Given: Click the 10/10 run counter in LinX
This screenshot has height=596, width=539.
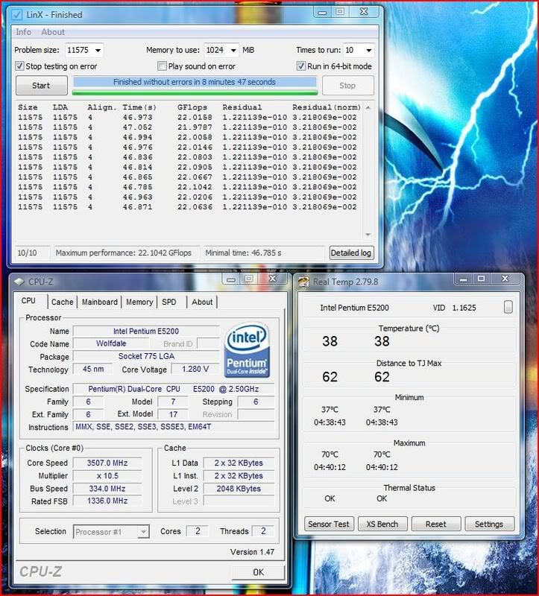Looking at the screenshot, I should pyautogui.click(x=32, y=253).
